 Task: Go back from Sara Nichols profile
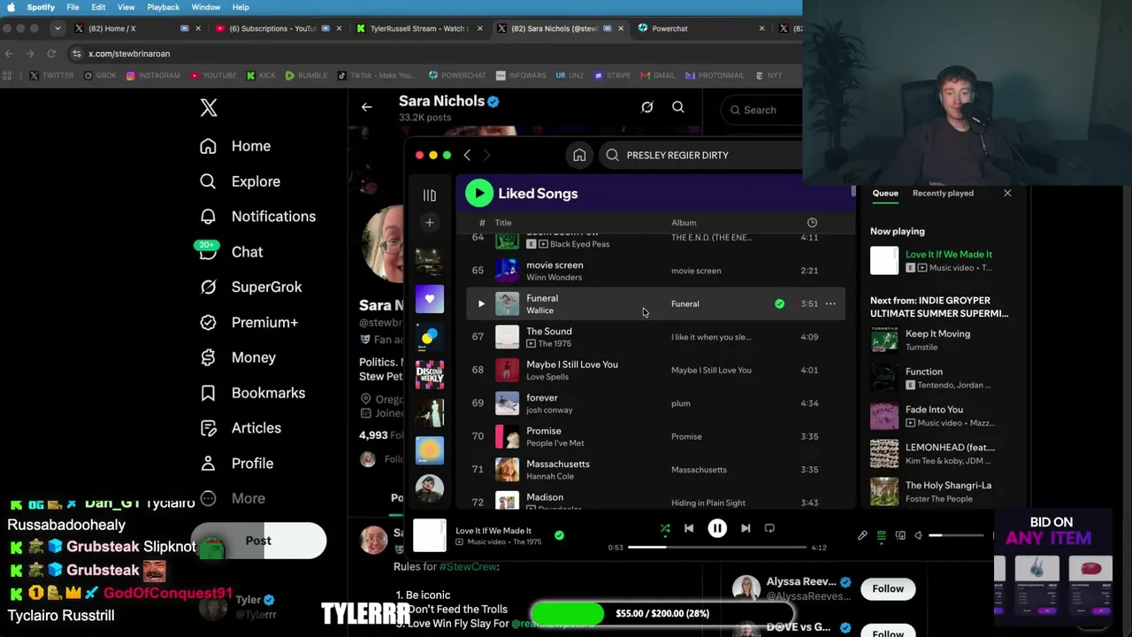(x=366, y=108)
